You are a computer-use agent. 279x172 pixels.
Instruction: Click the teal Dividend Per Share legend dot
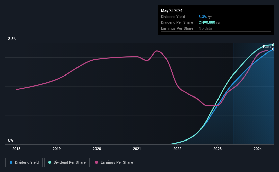click(x=50, y=162)
